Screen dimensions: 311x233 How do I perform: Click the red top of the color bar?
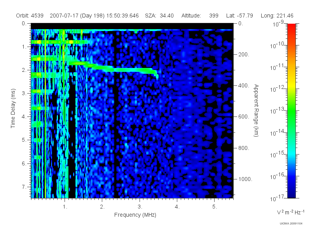tap(292, 27)
